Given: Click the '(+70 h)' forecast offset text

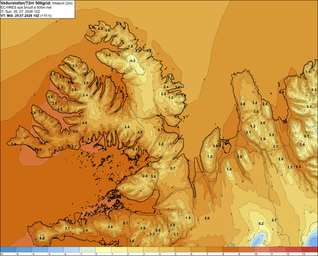Looking at the screenshot, I should (46, 16).
